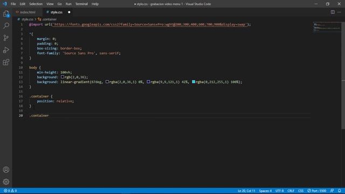Click Live Server Port : 5500
345x194 pixels.
point(317,191)
